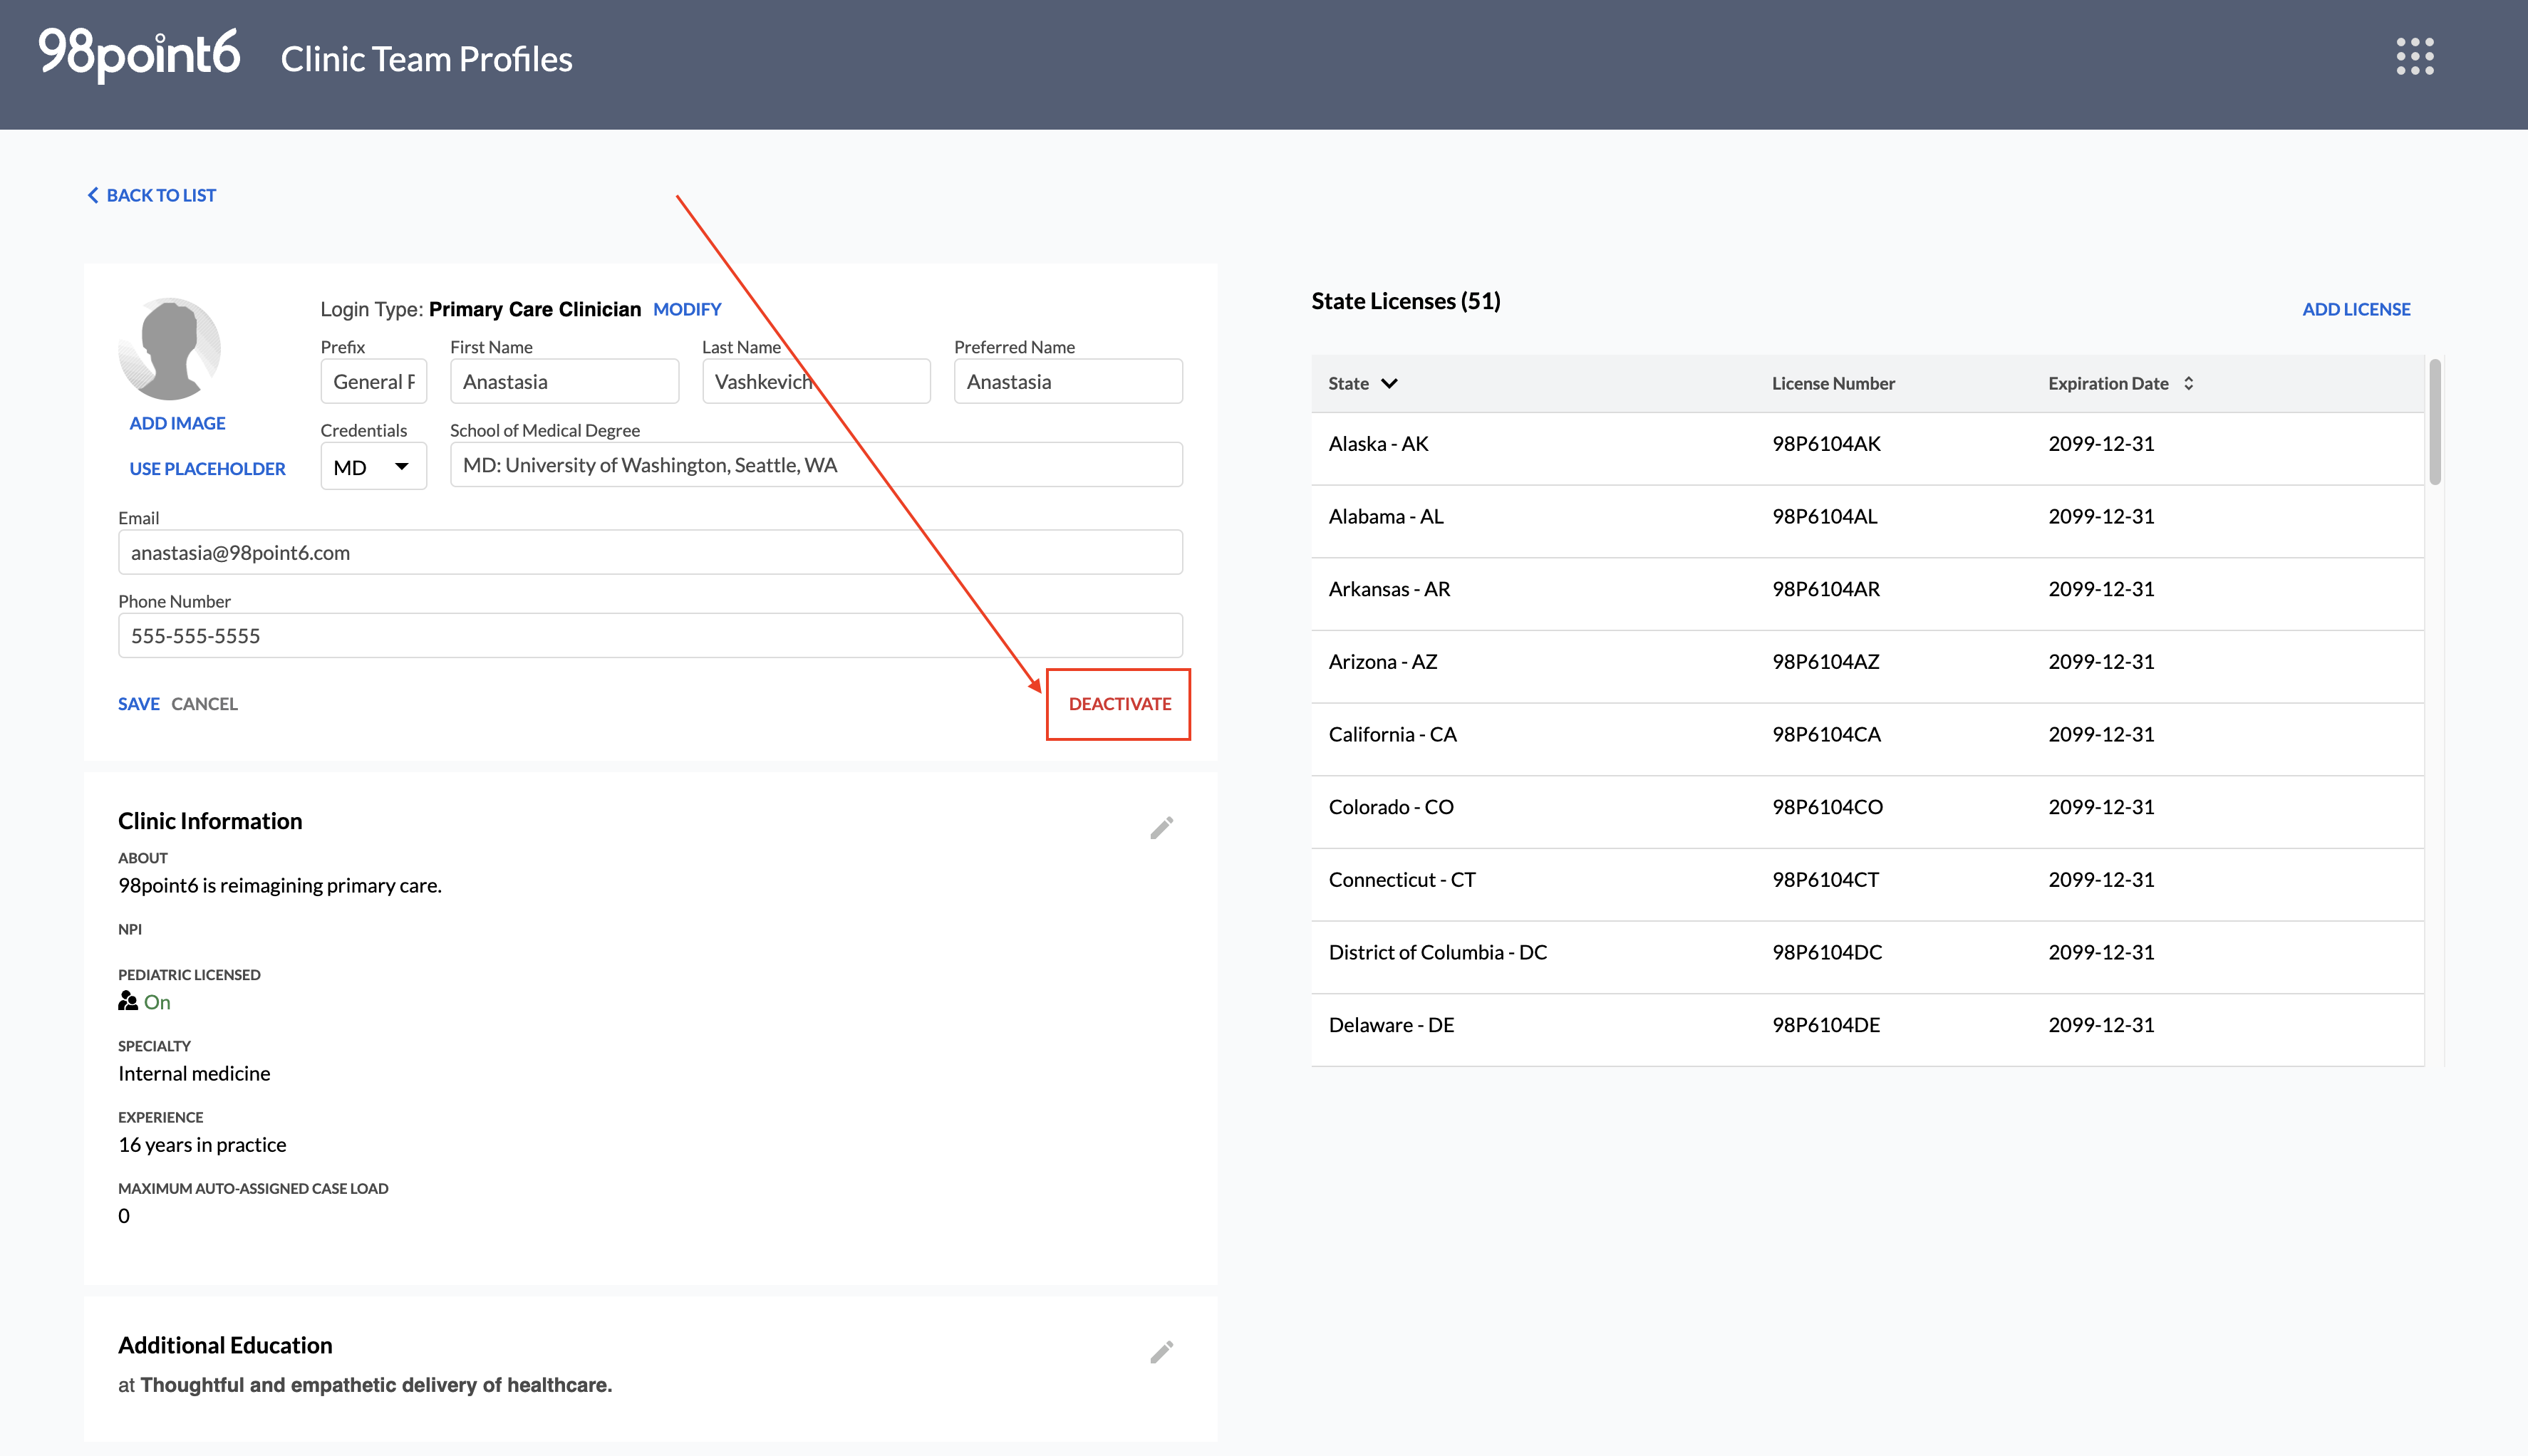Click the 98point6 logo
This screenshot has height=1456, width=2528.
pyautogui.click(x=139, y=54)
